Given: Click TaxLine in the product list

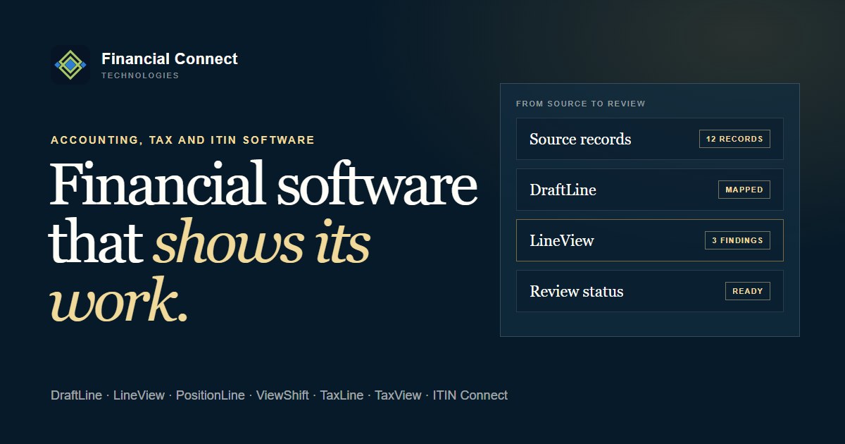Looking at the screenshot, I should [x=342, y=395].
